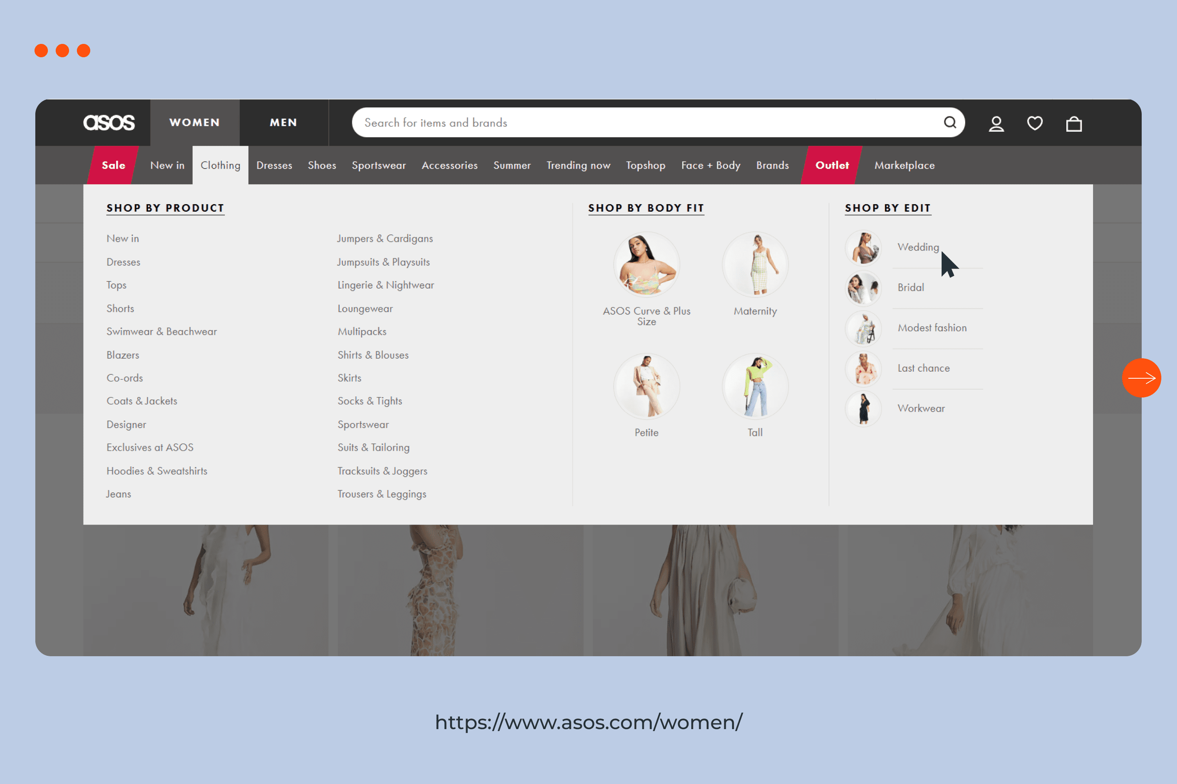Click the Modest fashion thumbnail image
The width and height of the screenshot is (1177, 784).
[x=863, y=328]
